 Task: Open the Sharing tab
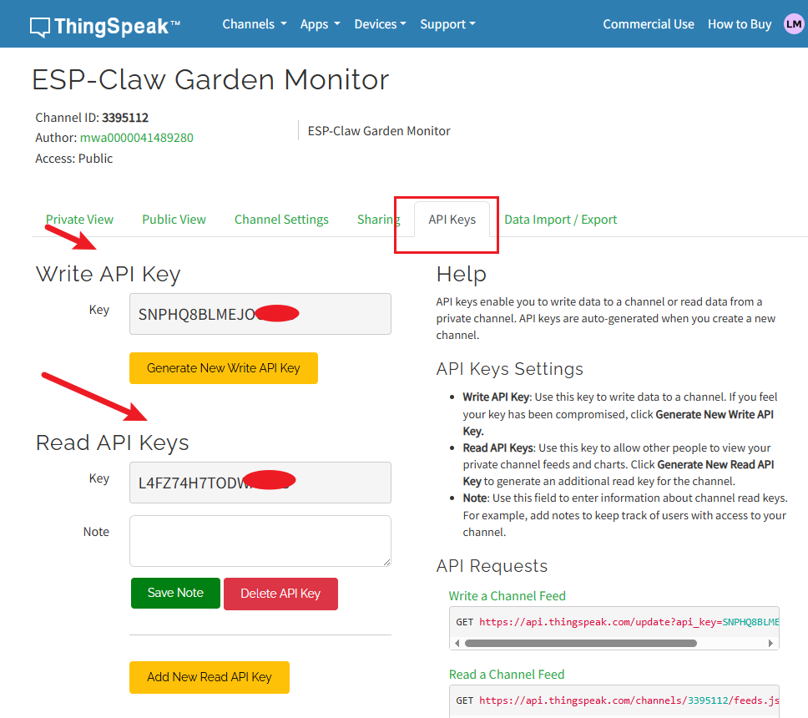tap(379, 220)
